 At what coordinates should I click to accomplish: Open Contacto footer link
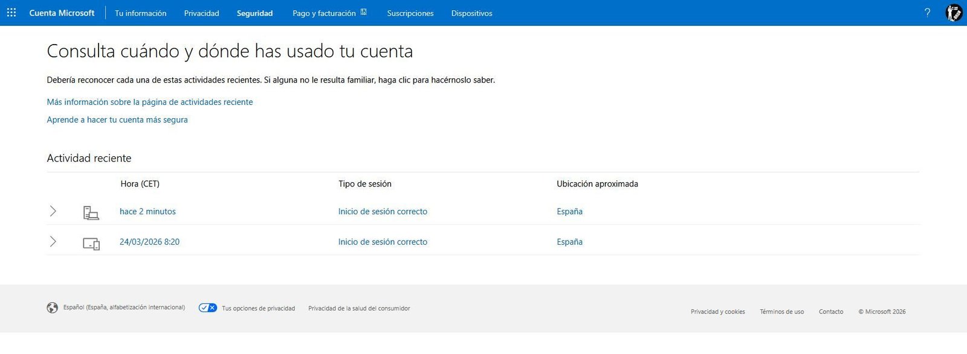tap(831, 312)
